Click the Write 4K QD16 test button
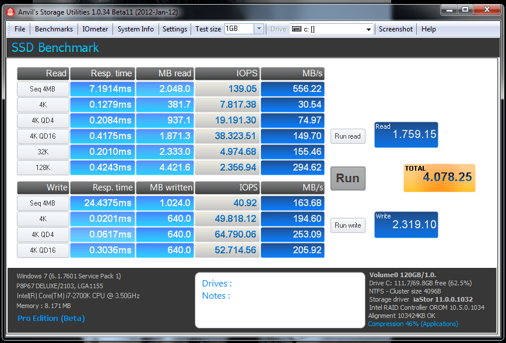Image resolution: width=506 pixels, height=343 pixels. tap(43, 250)
